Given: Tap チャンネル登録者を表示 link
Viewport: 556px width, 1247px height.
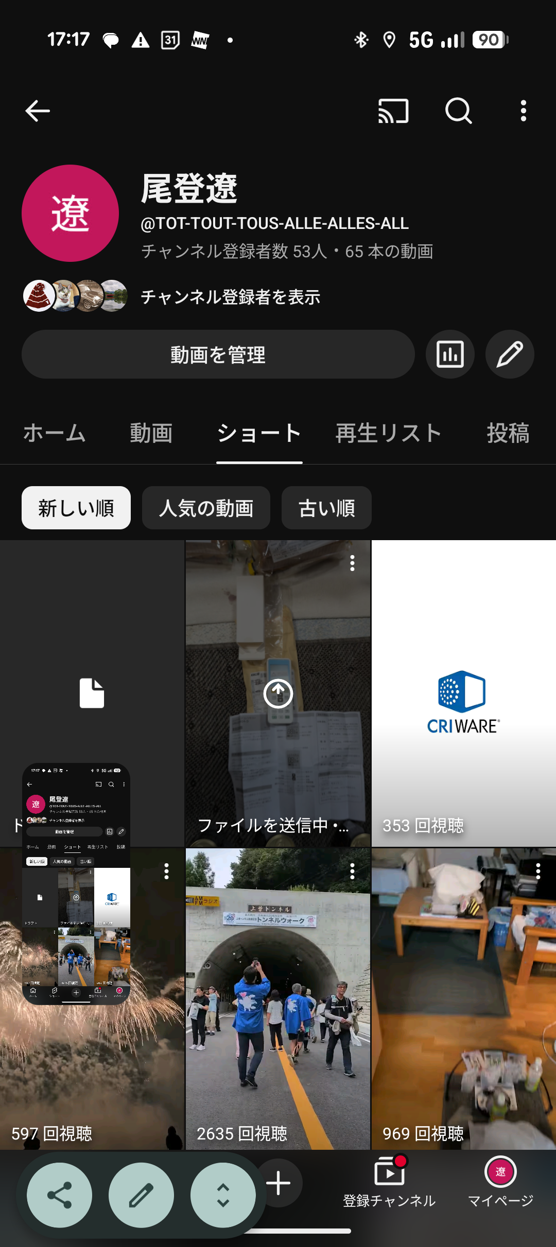Looking at the screenshot, I should (230, 297).
